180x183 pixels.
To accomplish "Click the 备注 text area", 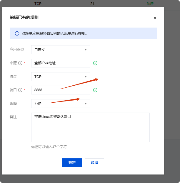I will pos(90,127).
